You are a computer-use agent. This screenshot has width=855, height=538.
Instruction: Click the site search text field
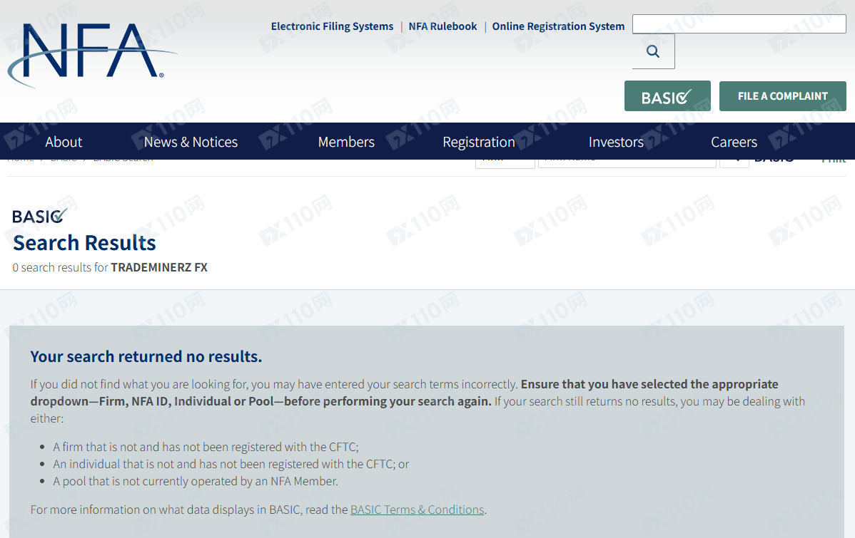tap(739, 24)
